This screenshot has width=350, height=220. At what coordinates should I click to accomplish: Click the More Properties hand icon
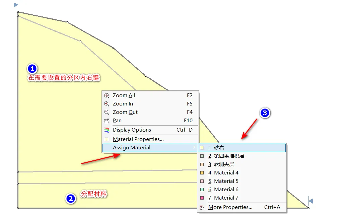click(202, 207)
